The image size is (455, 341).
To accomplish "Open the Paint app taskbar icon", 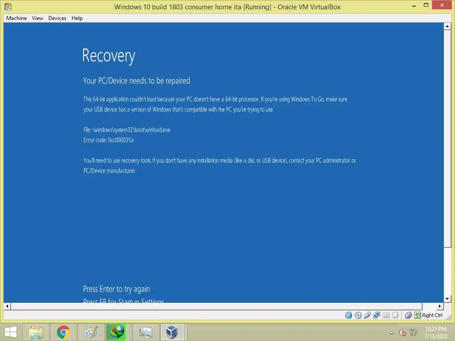I will click(x=91, y=332).
